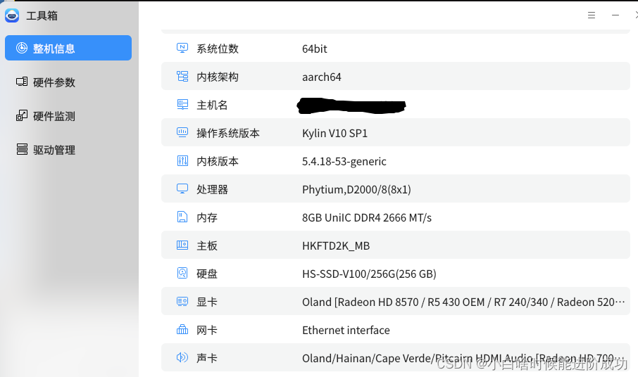Click the 内存 row icon
This screenshot has width=638, height=377.
[182, 217]
